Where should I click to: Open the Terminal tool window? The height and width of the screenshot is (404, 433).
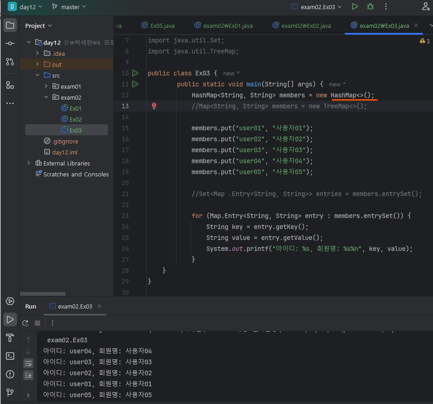pyautogui.click(x=10, y=356)
